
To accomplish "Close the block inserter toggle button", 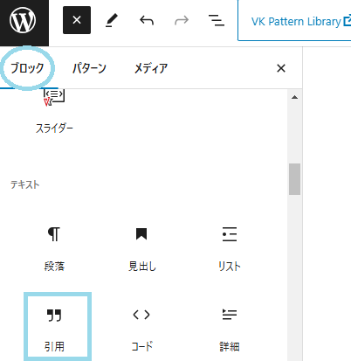I will coord(77,20).
